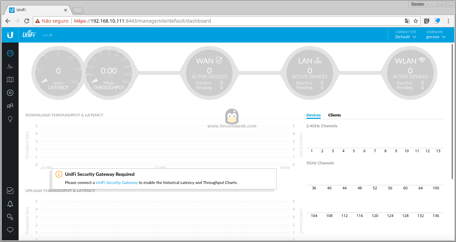
Task: Click channel 100 in the 5GHz chart
Action: click(x=436, y=188)
